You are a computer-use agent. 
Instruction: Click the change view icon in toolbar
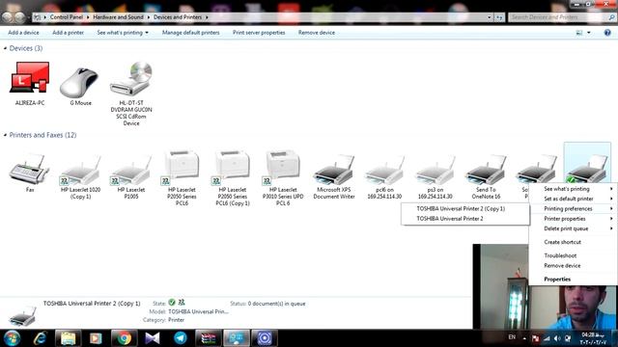pos(579,33)
